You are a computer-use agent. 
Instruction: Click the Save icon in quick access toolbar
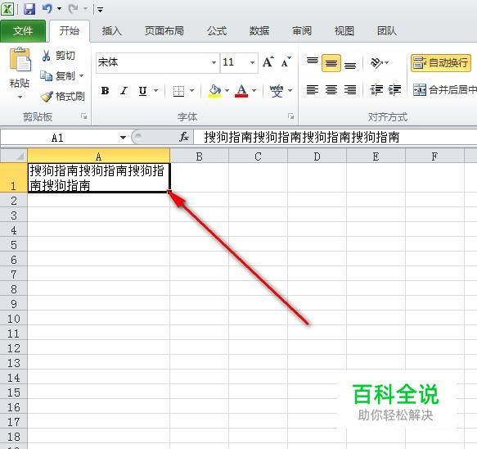click(29, 8)
